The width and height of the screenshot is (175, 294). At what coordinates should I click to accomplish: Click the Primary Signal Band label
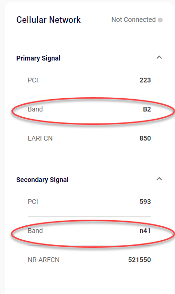pyautogui.click(x=35, y=109)
